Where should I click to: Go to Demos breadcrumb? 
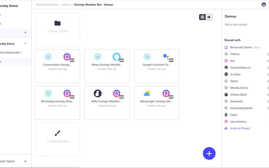click(x=67, y=5)
